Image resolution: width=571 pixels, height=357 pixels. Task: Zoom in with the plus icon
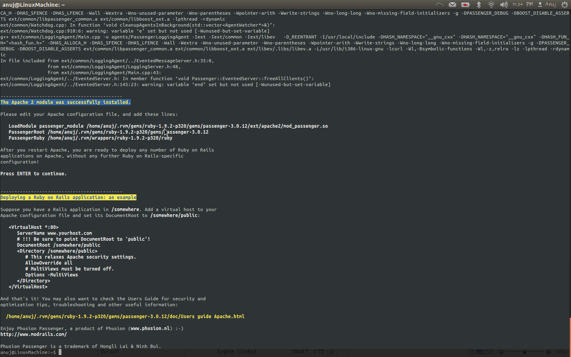[549, 351]
